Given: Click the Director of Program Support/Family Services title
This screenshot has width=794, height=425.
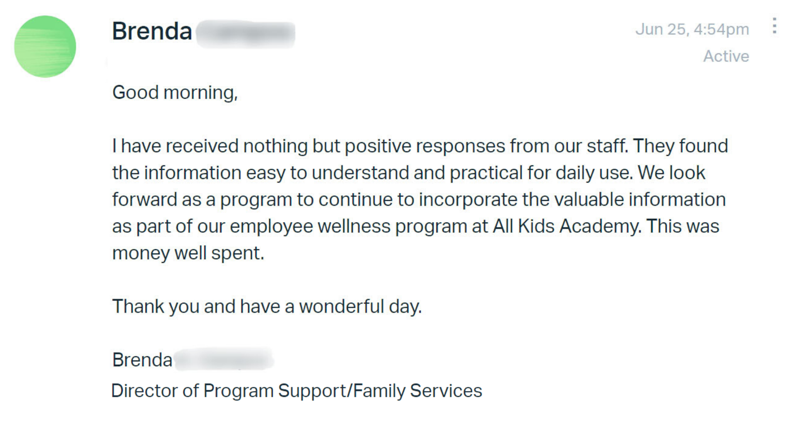Looking at the screenshot, I should click(297, 391).
